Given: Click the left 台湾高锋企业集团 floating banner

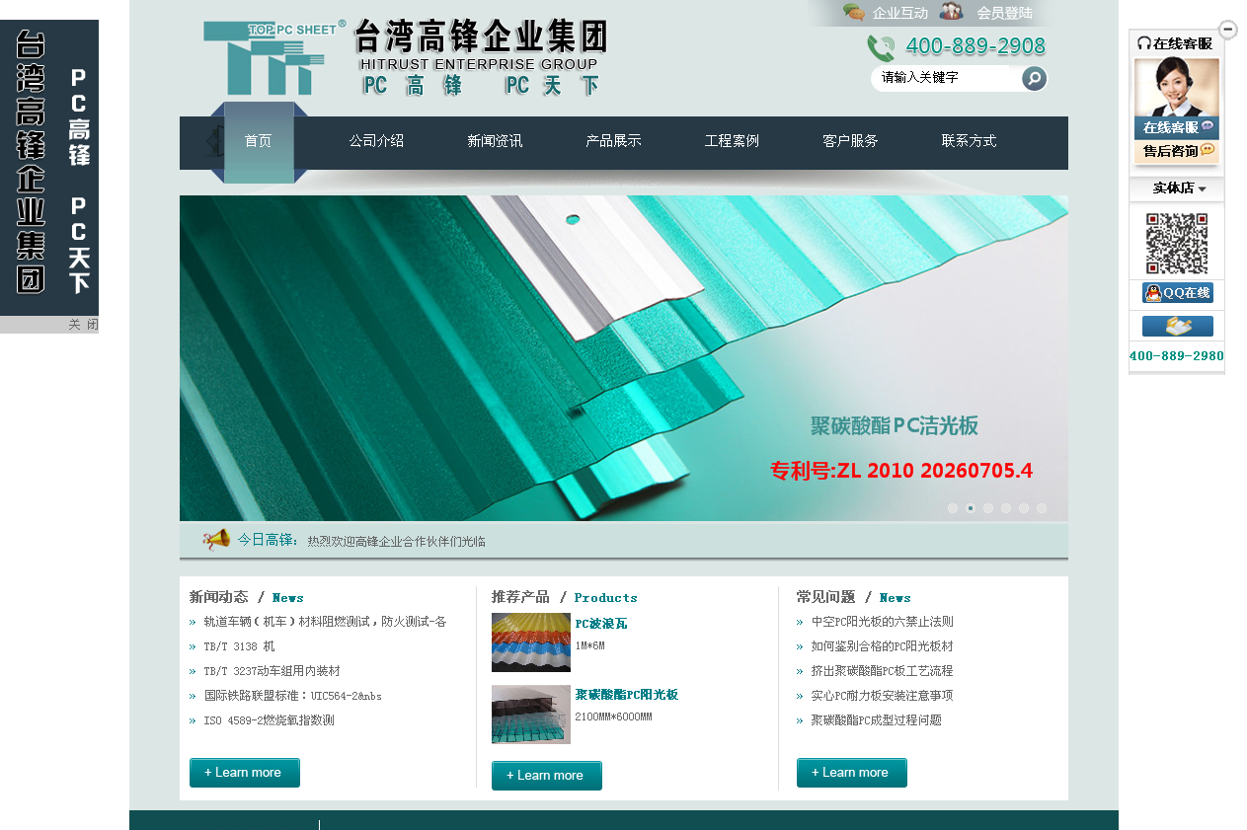Looking at the screenshot, I should pyautogui.click(x=49, y=168).
